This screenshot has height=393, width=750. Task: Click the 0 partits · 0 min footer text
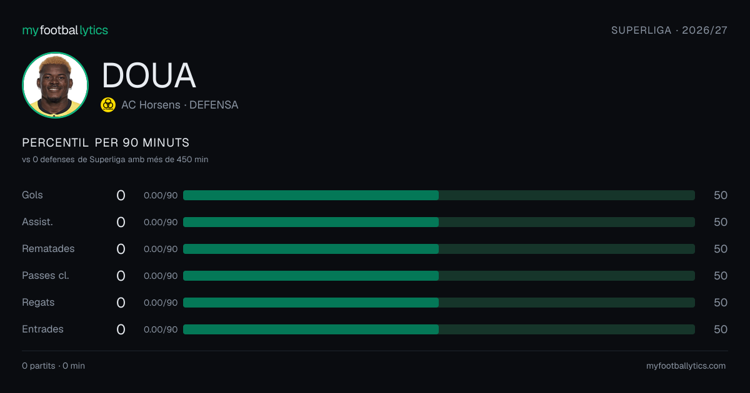tap(53, 366)
